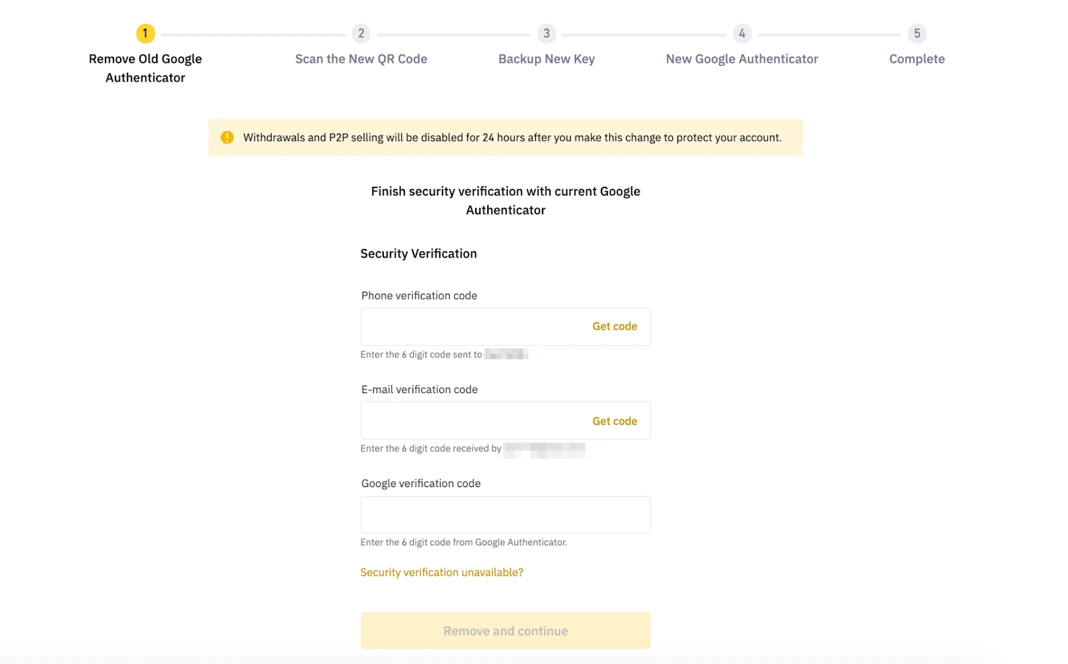The image size is (1068, 664).
Task: Go to Scan the New QR Code step label
Action: pos(361,59)
